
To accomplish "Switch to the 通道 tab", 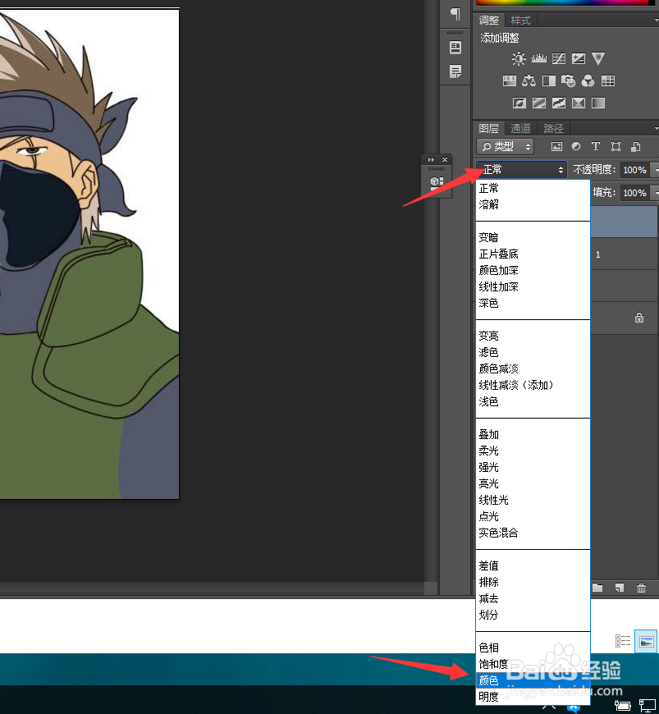I will tap(520, 128).
